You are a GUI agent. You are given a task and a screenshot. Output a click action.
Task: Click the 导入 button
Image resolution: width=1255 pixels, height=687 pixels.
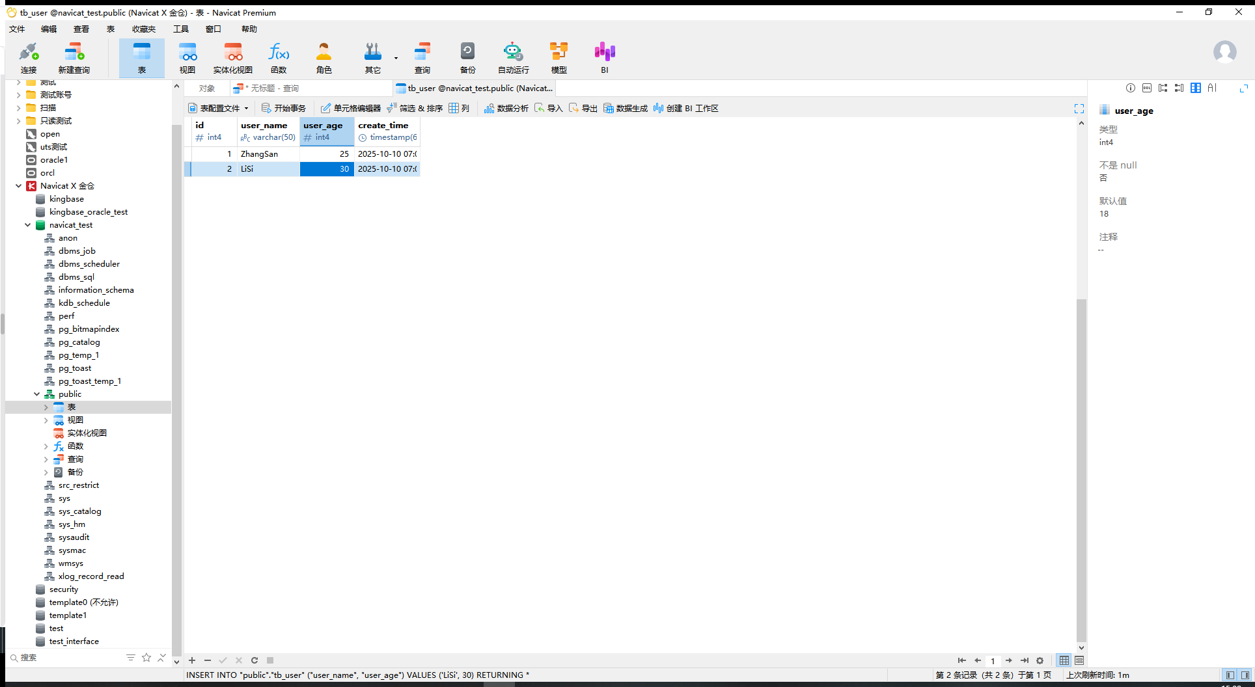549,109
